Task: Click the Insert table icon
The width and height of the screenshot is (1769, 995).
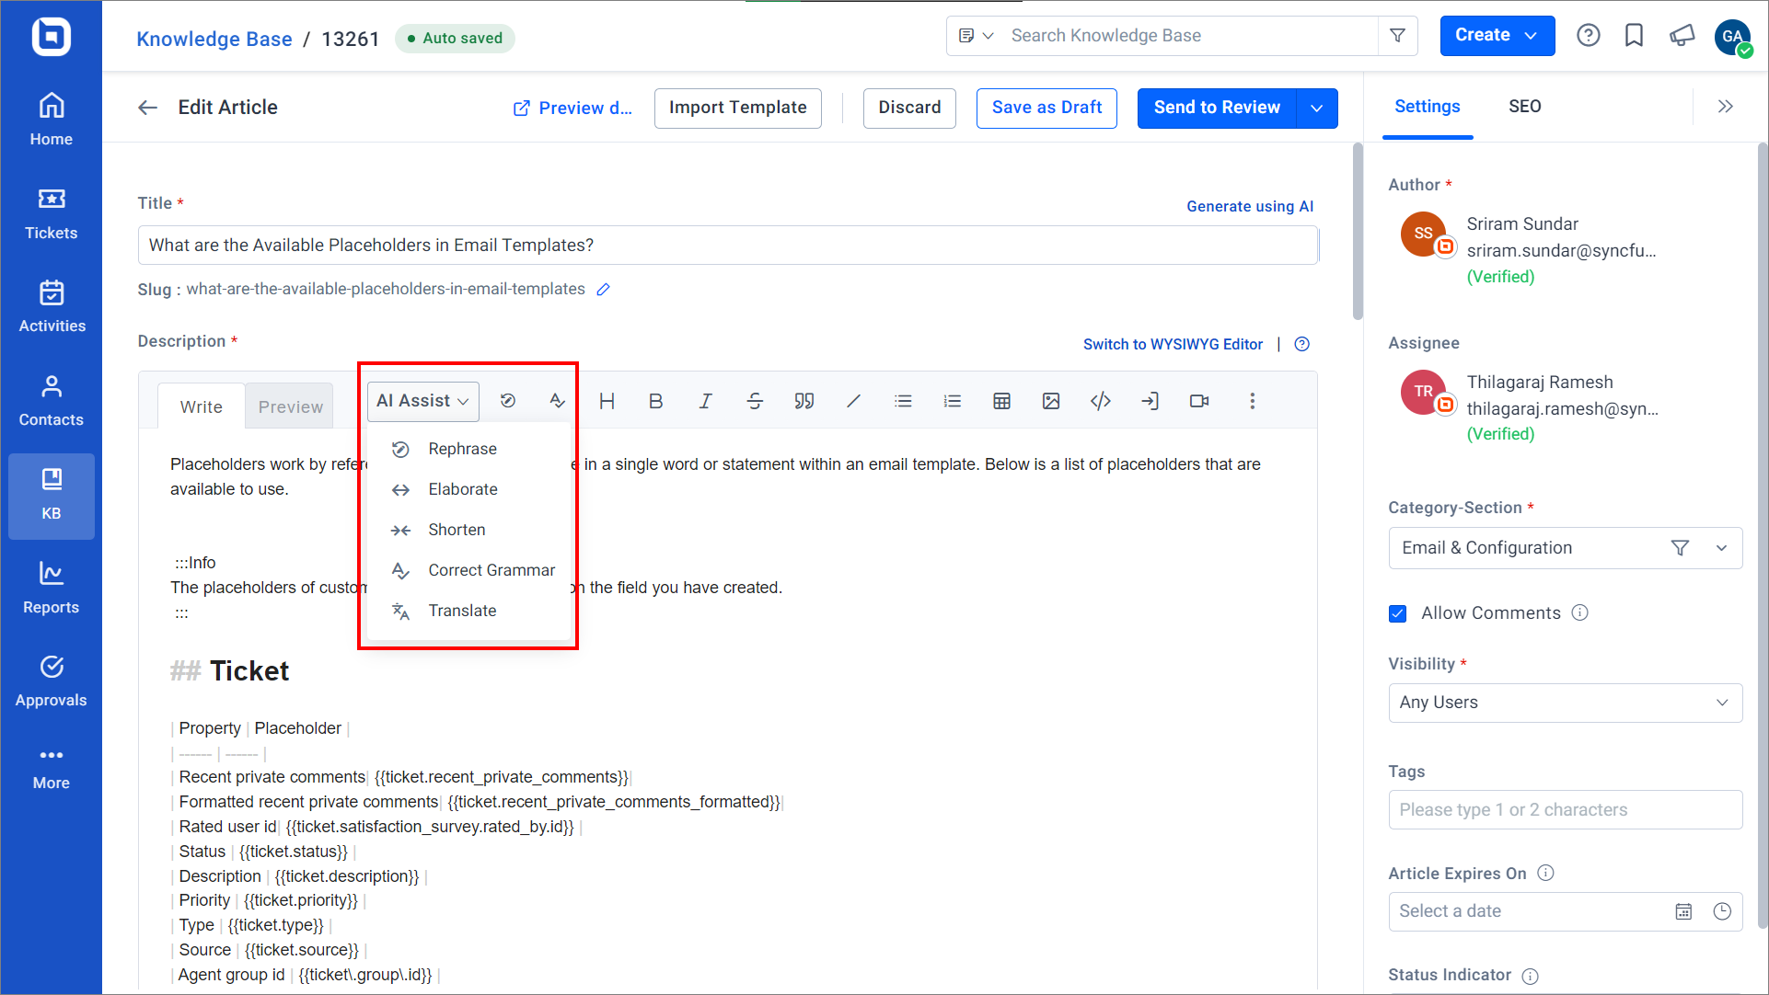Action: (x=1001, y=400)
